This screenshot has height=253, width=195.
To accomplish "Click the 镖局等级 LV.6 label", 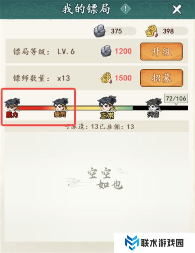I will tap(44, 52).
